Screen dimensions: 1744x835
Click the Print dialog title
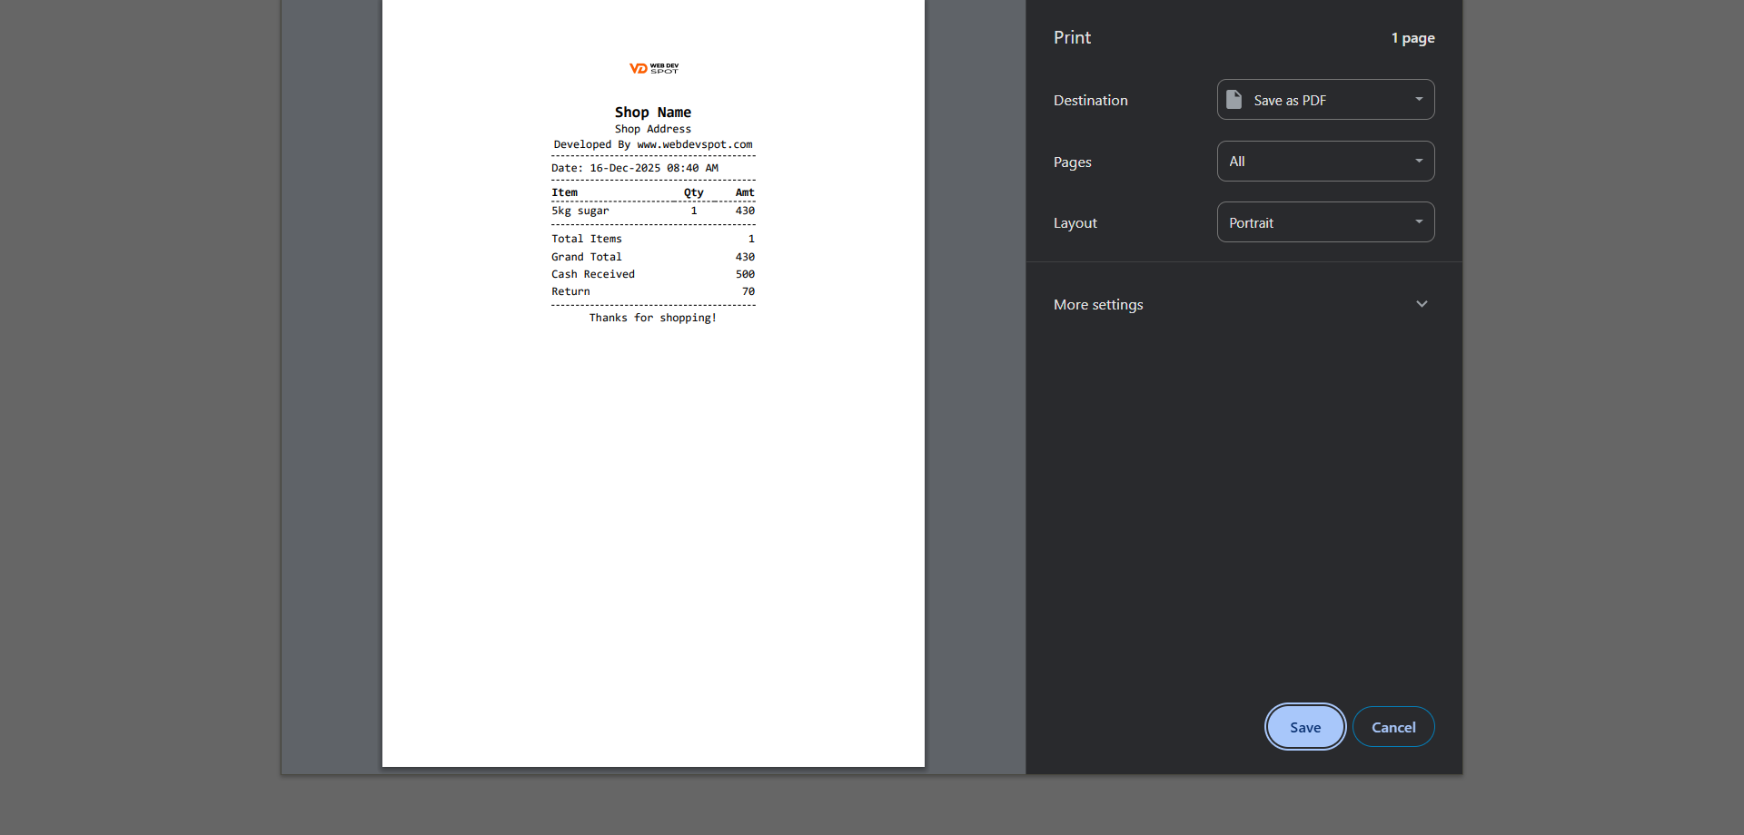tap(1072, 37)
